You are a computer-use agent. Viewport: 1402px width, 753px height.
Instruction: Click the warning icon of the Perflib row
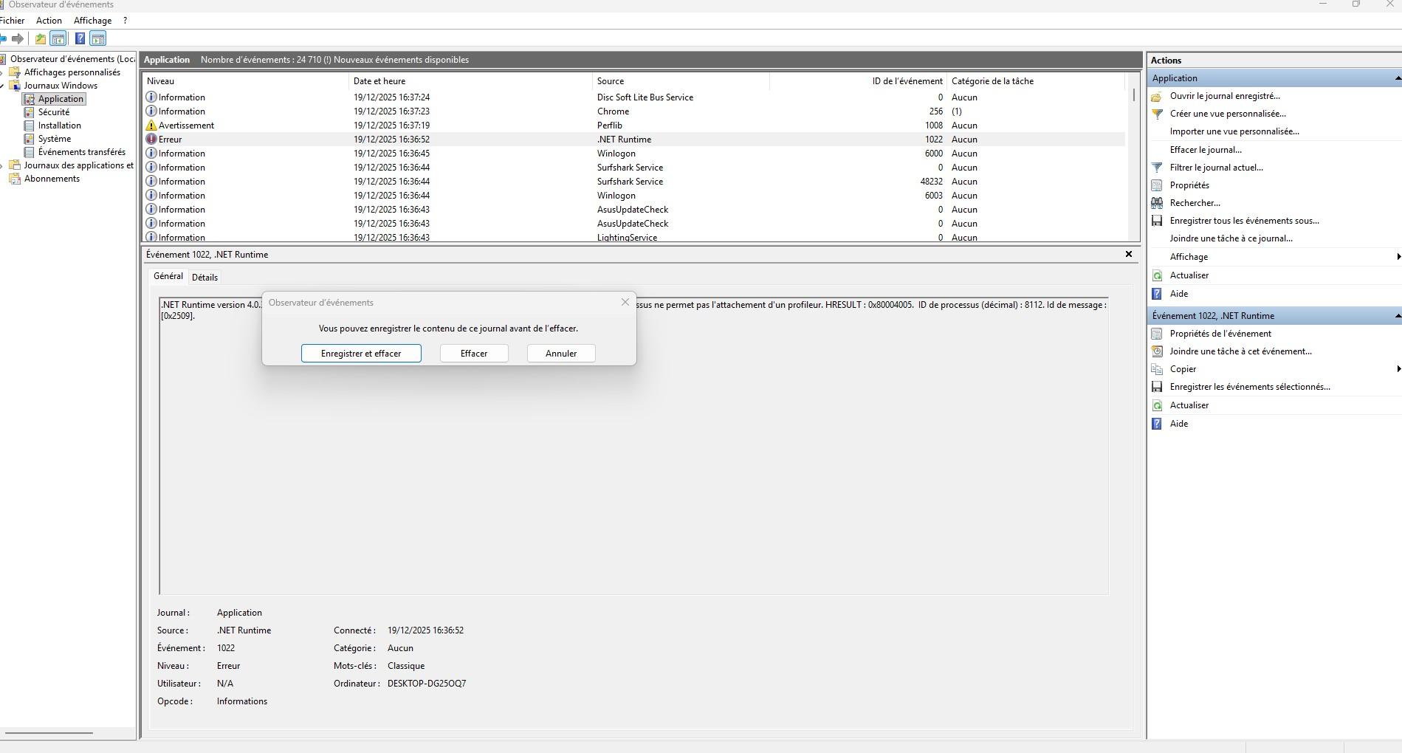151,125
